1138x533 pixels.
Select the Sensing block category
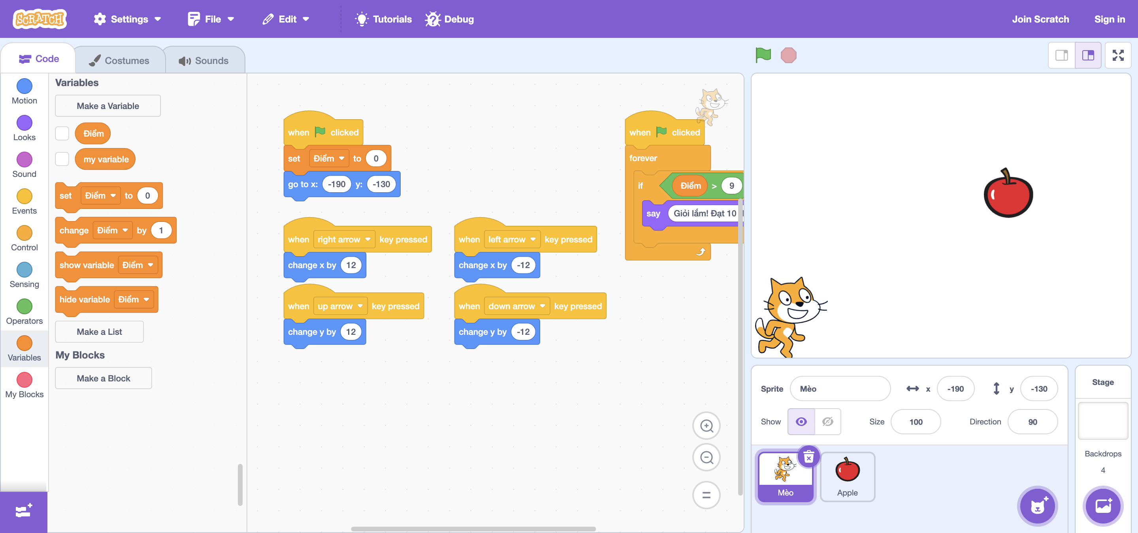click(x=24, y=275)
